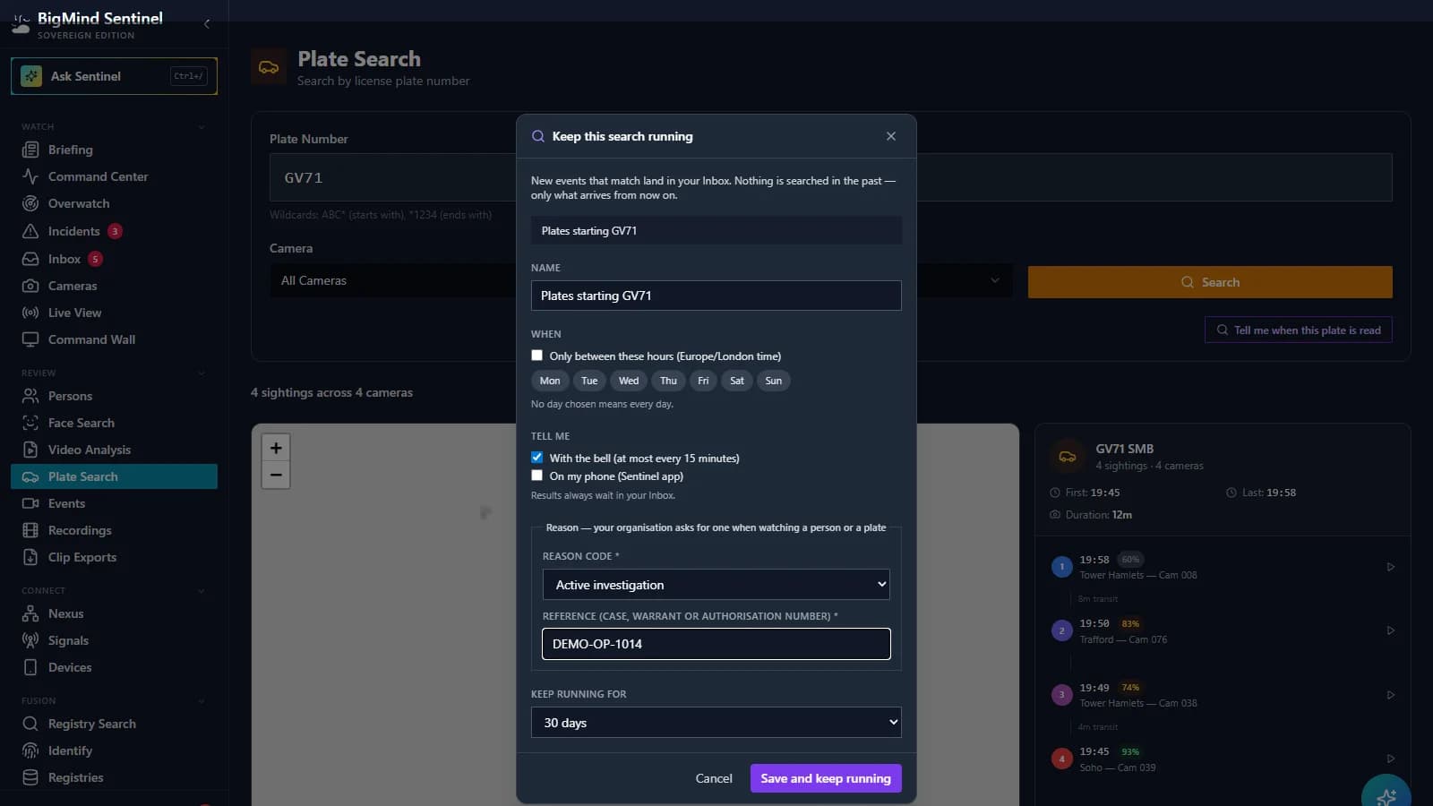Toggle the Wed day chip

[629, 381]
